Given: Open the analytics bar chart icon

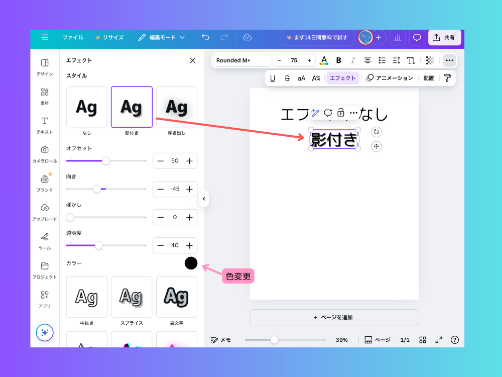Looking at the screenshot, I should tap(398, 37).
